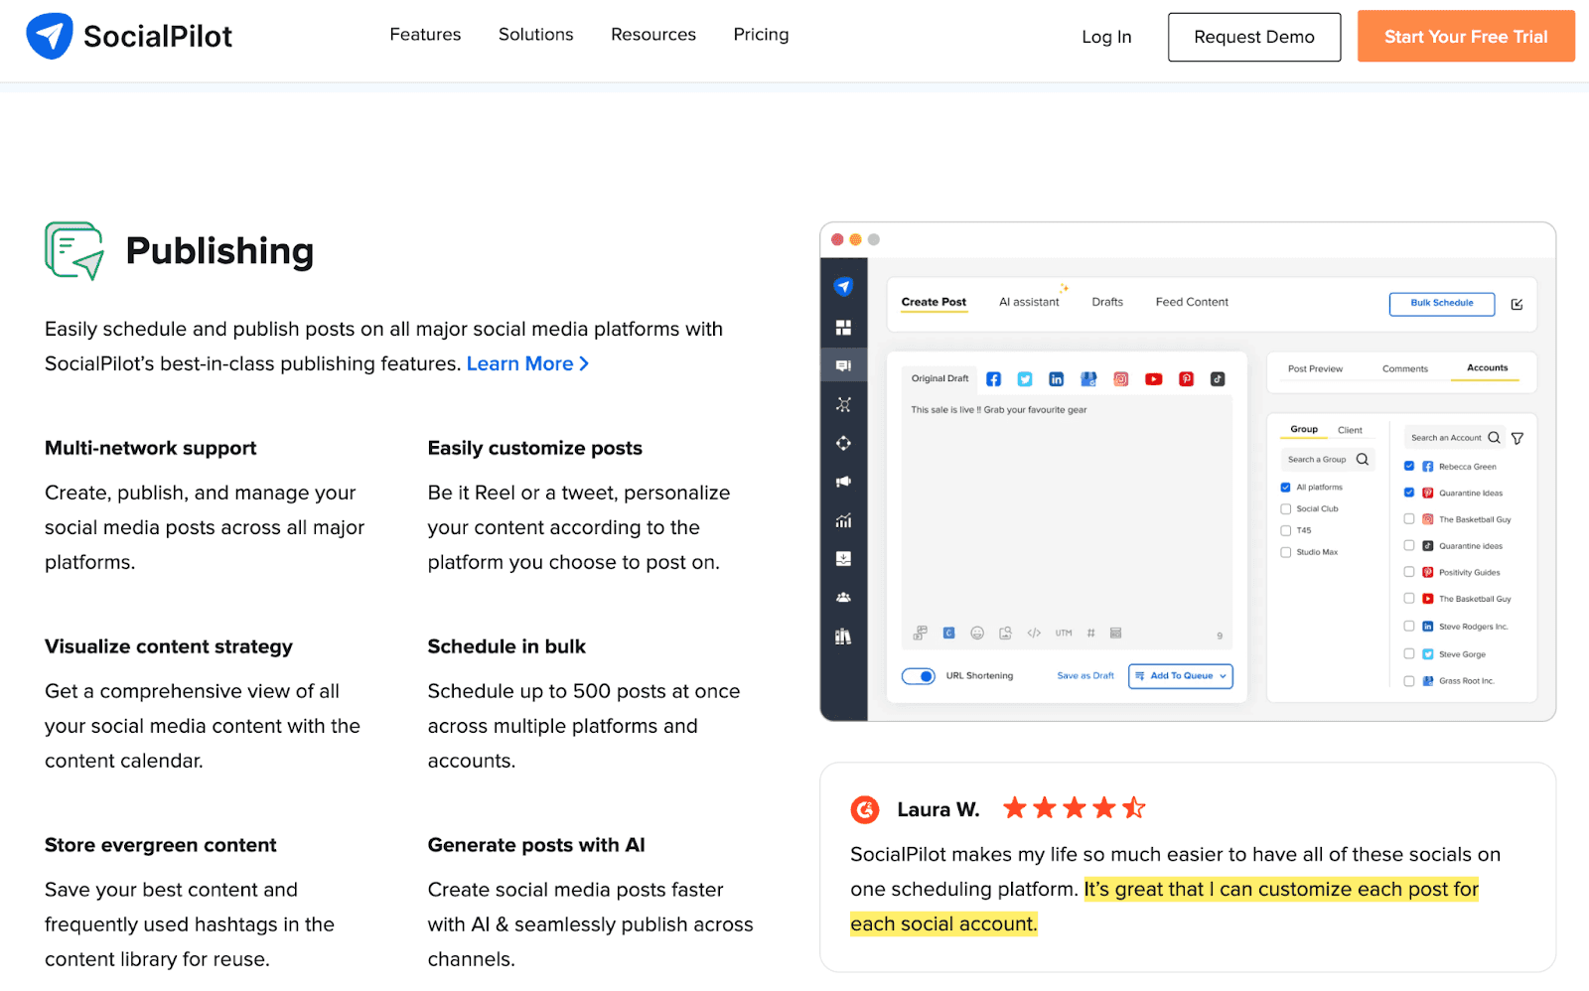The width and height of the screenshot is (1589, 991).
Task: Click the blue Canva icon in editor
Action: click(x=948, y=633)
